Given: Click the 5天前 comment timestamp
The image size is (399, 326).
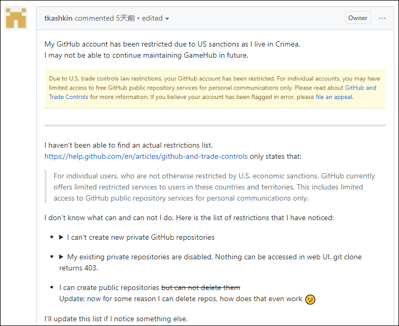Looking at the screenshot, I should pyautogui.click(x=125, y=18).
